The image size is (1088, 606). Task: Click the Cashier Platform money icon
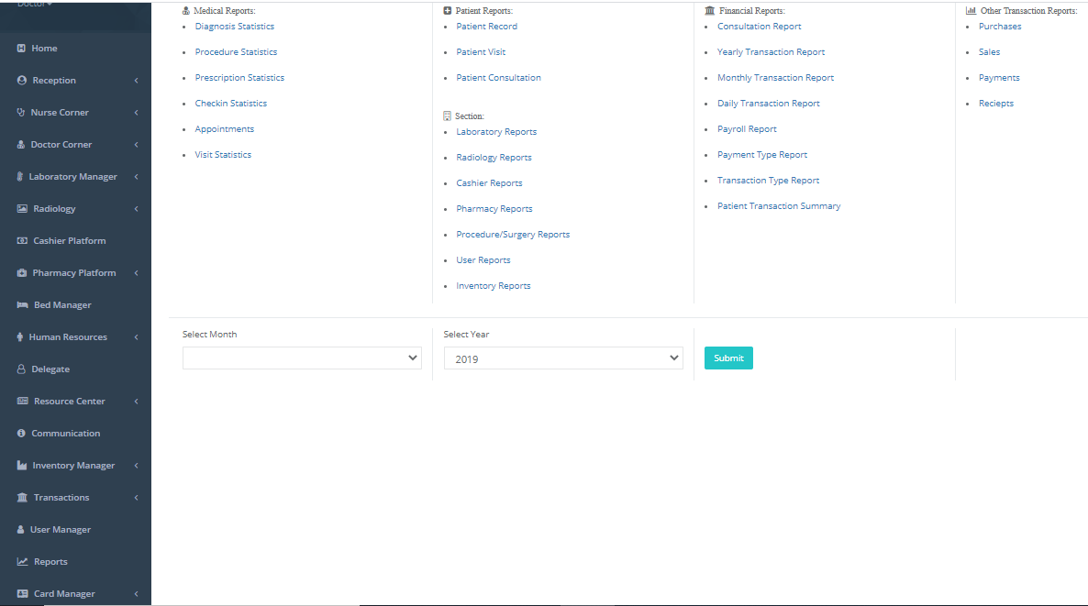tap(23, 241)
